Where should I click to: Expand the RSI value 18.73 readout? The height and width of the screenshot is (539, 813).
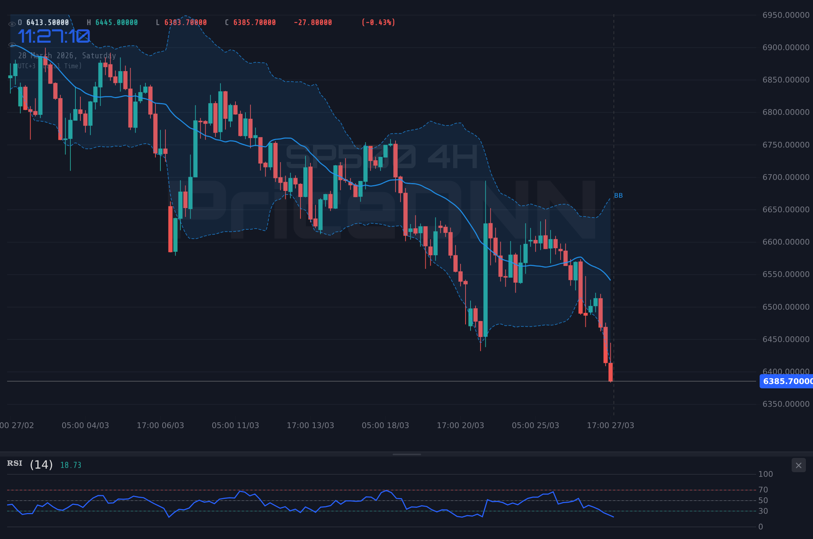pyautogui.click(x=70, y=465)
